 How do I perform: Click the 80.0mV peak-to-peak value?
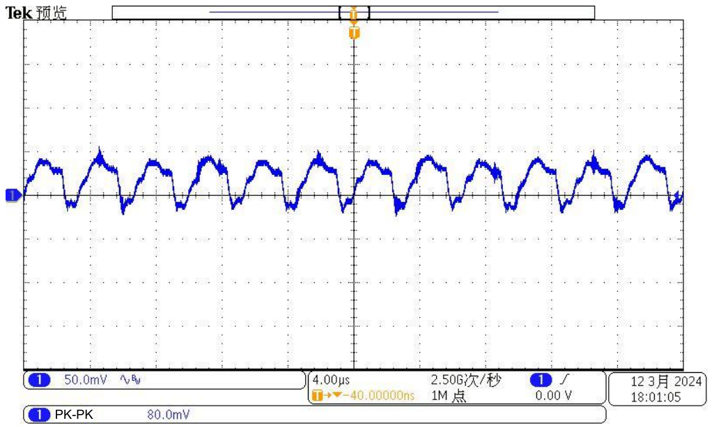(168, 415)
